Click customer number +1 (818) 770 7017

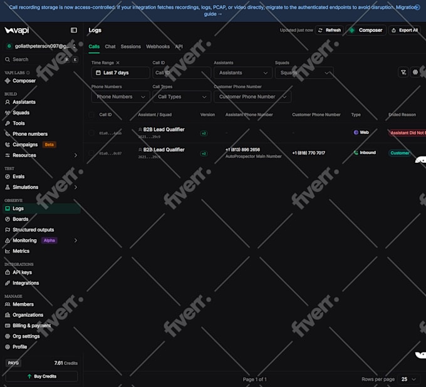(309, 153)
